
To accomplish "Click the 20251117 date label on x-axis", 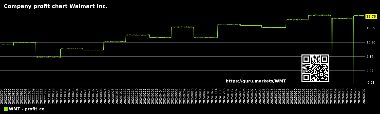I will tap(308, 96).
